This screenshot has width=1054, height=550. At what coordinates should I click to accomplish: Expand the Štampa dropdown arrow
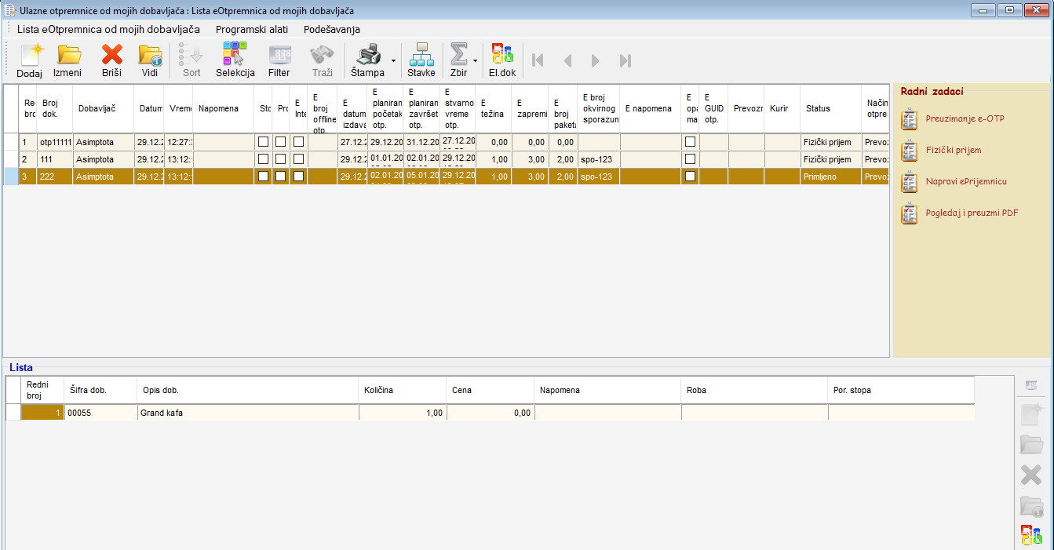(392, 60)
